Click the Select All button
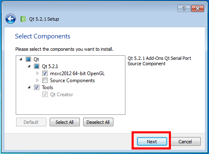 65,122
